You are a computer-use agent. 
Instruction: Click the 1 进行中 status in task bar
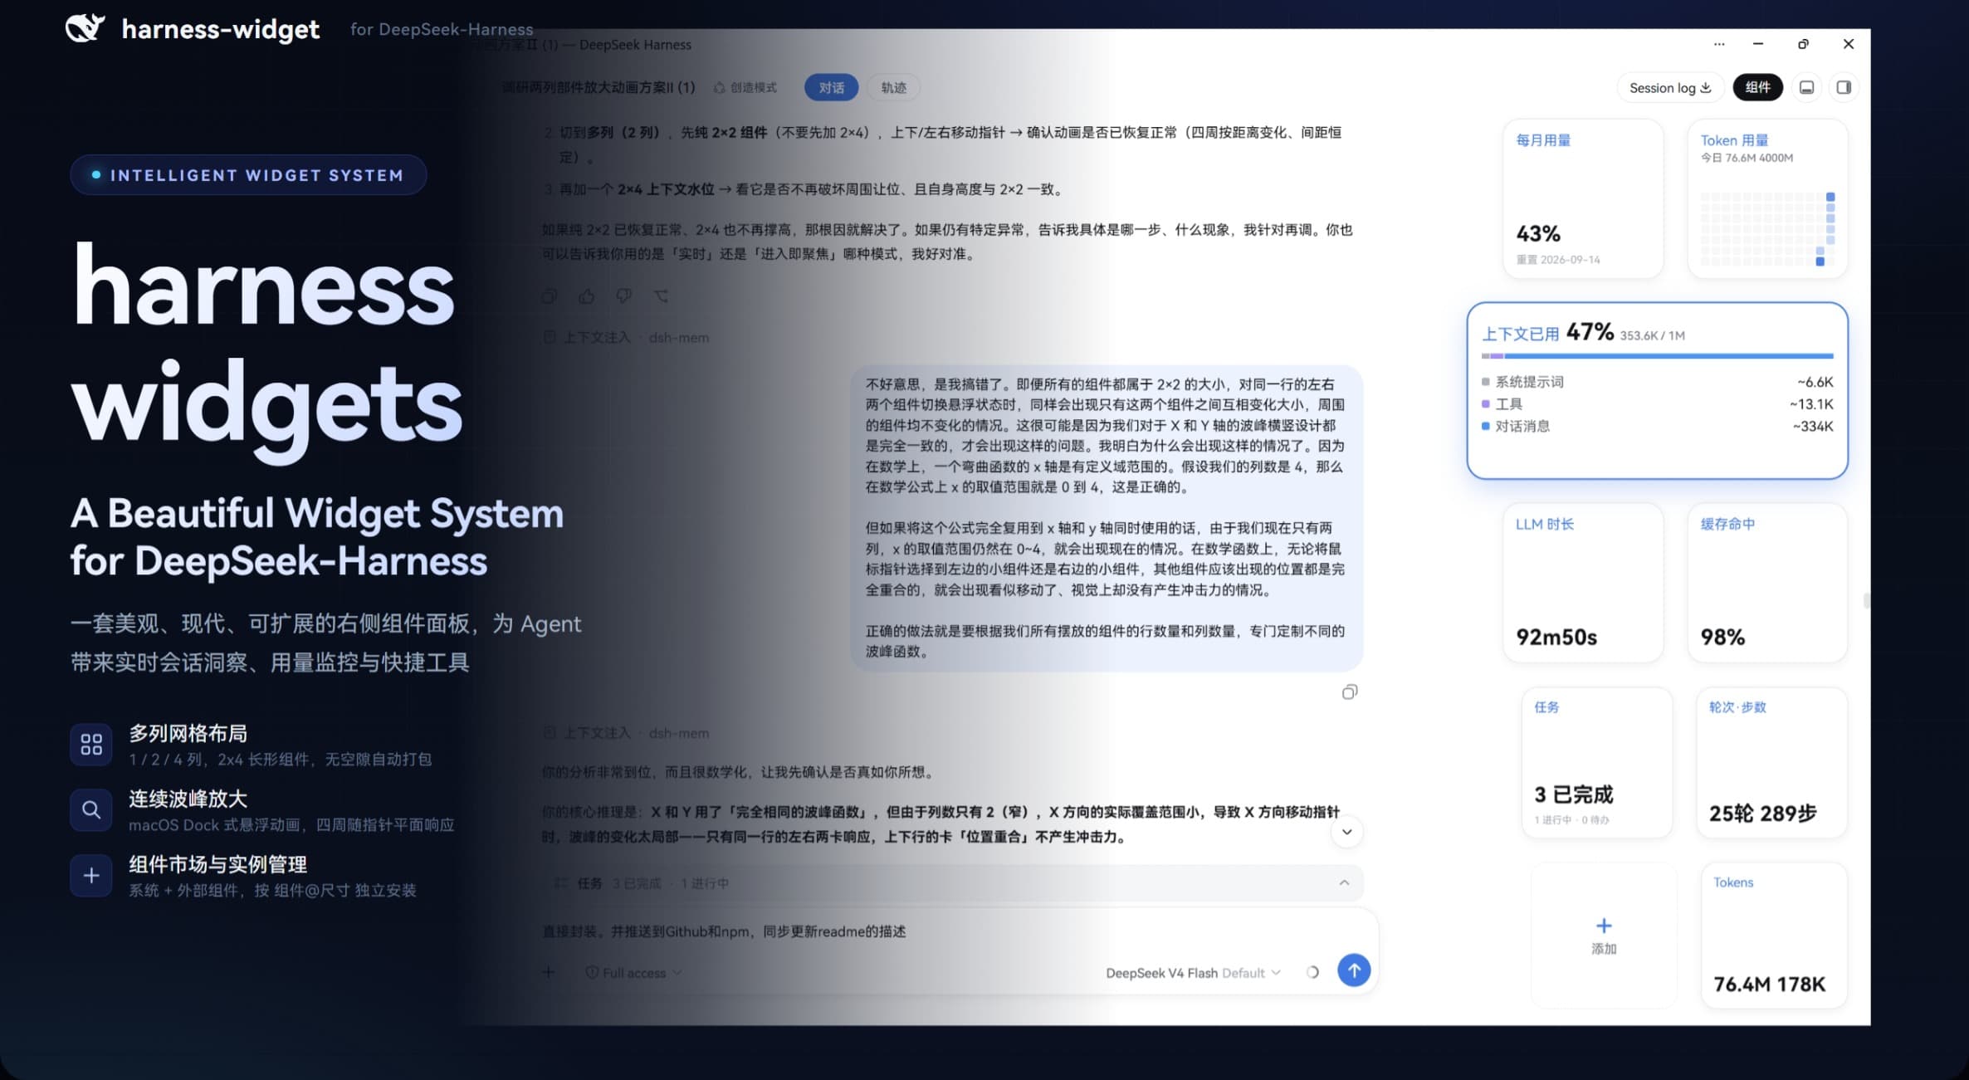coord(705,883)
